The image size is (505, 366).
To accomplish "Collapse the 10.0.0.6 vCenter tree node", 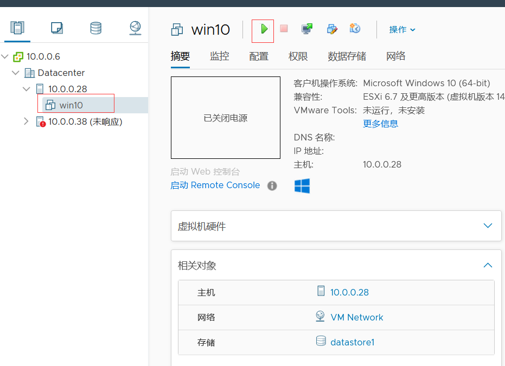I will [5, 56].
